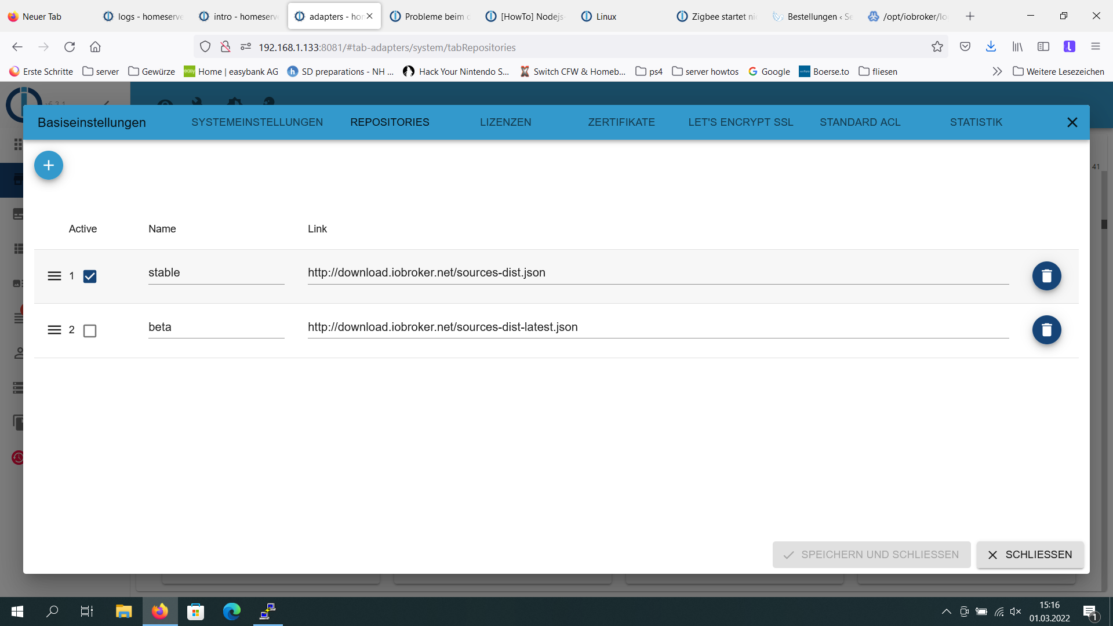
Task: Uncheck the stable repository active checkbox
Action: (x=90, y=276)
